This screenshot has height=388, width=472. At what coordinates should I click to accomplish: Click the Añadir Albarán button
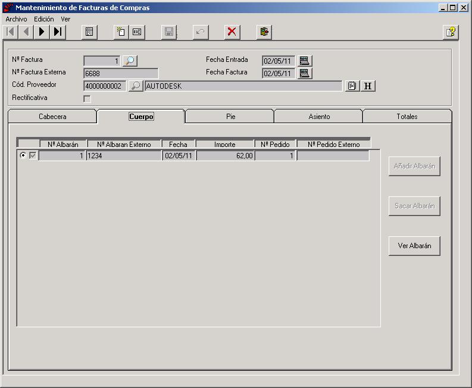pos(414,166)
